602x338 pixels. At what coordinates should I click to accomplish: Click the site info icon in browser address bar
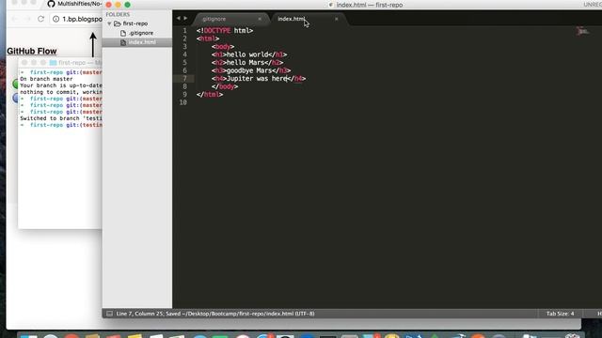[x=55, y=19]
